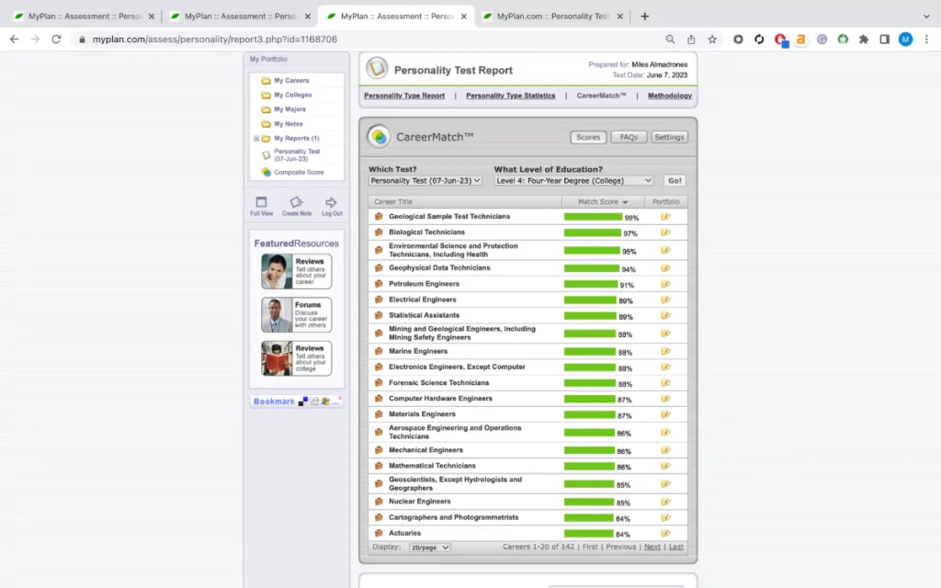
Task: Open Electronics Engineers, Except Computer career
Action: pos(457,367)
